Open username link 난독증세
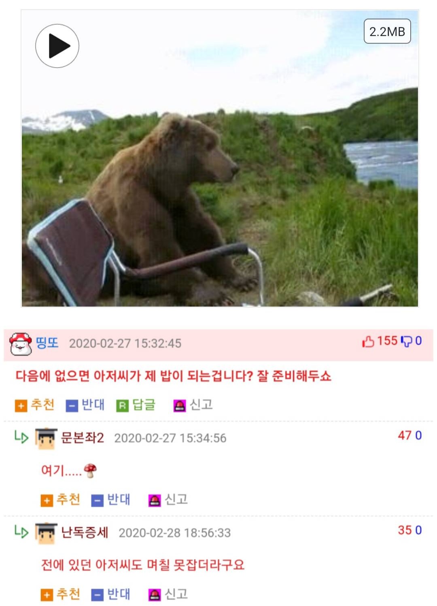 point(85,532)
